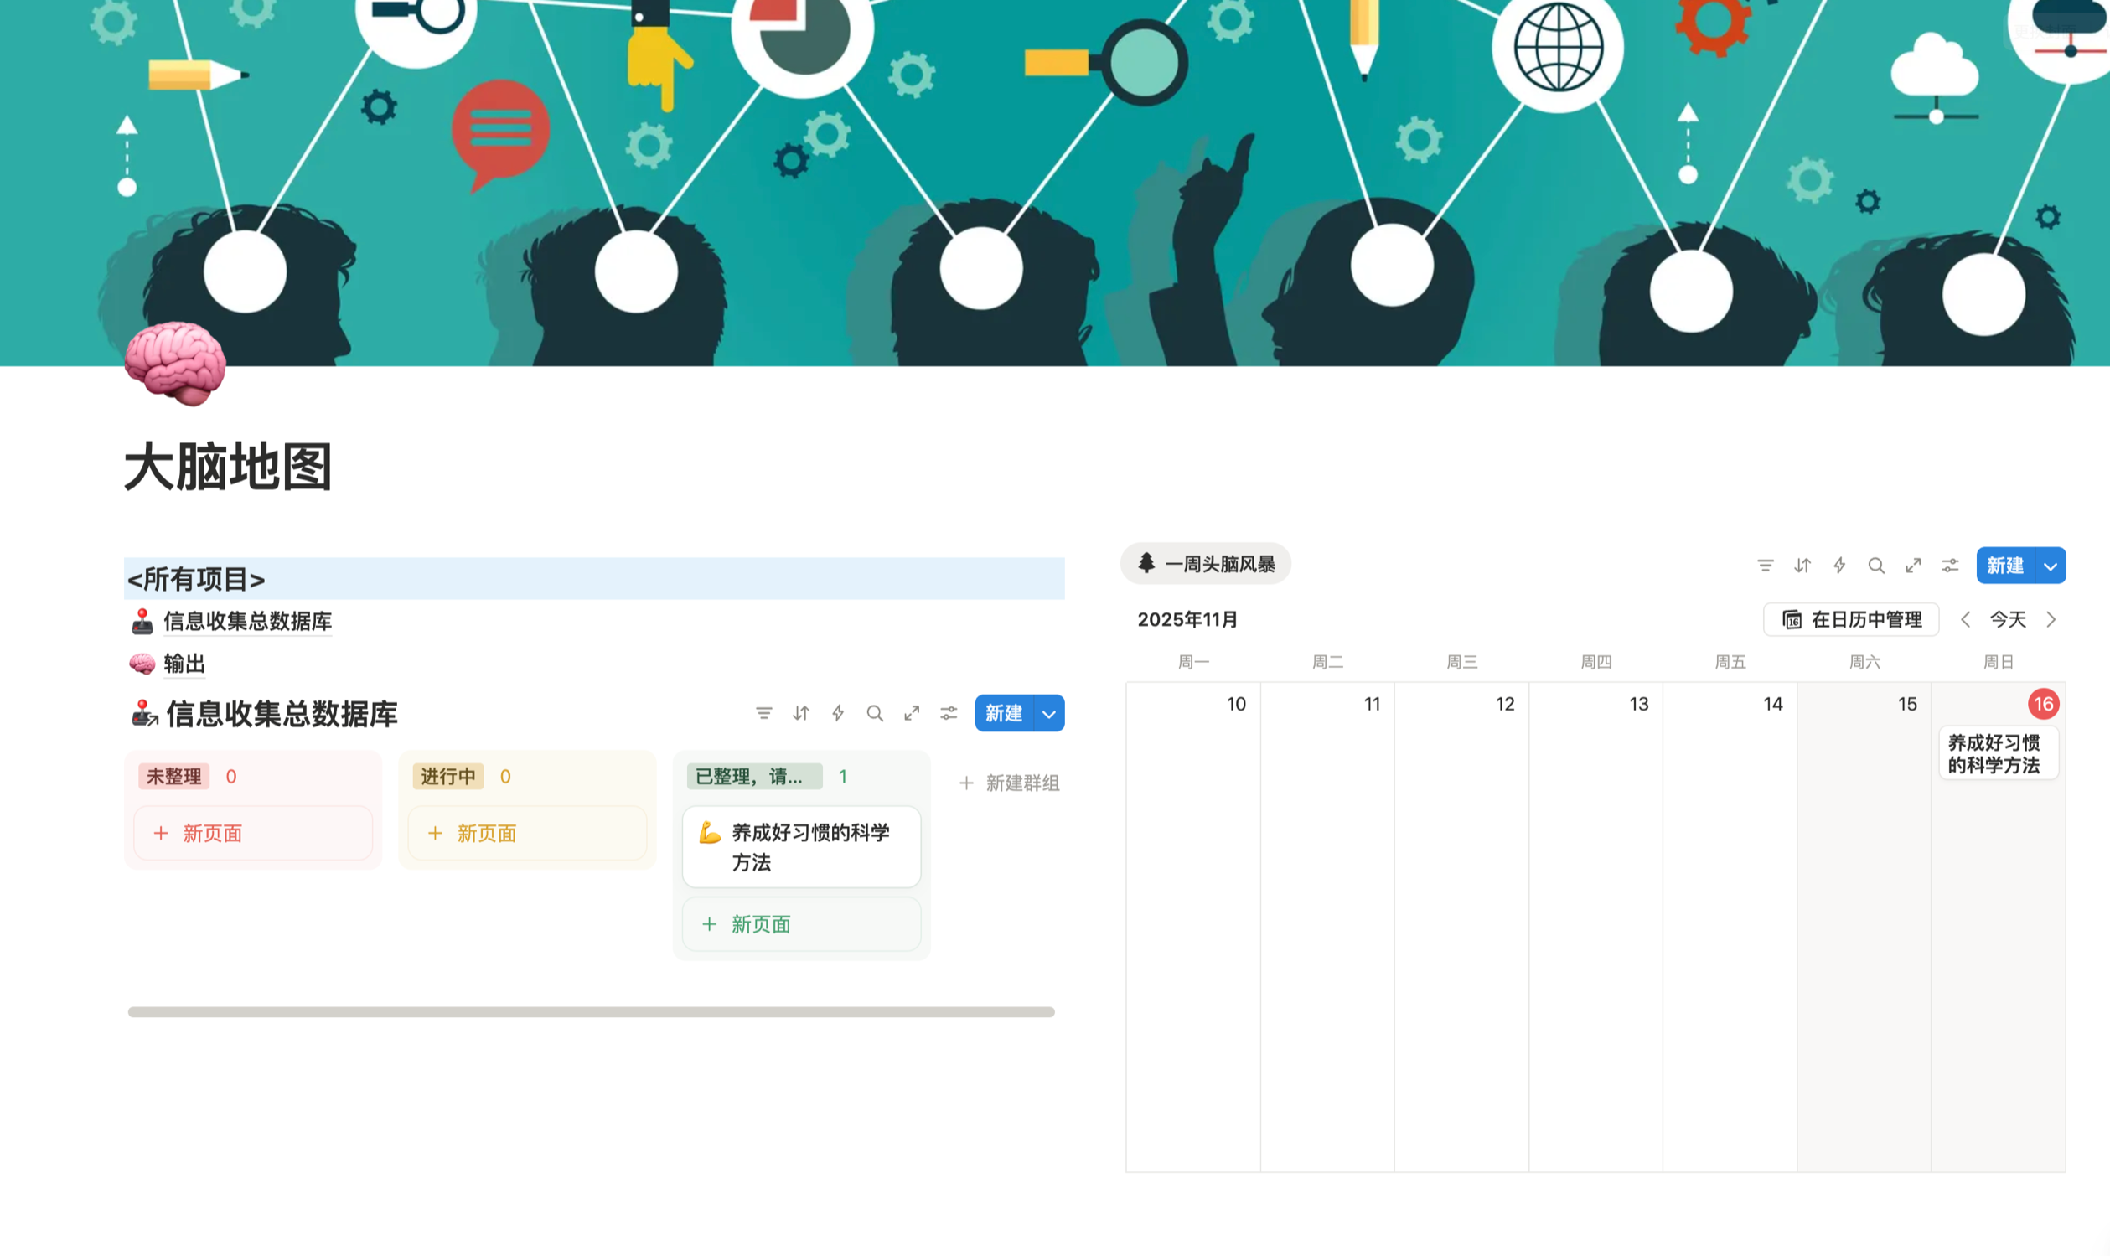Go to next week in calendar
The width and height of the screenshot is (2110, 1256).
tap(2051, 620)
